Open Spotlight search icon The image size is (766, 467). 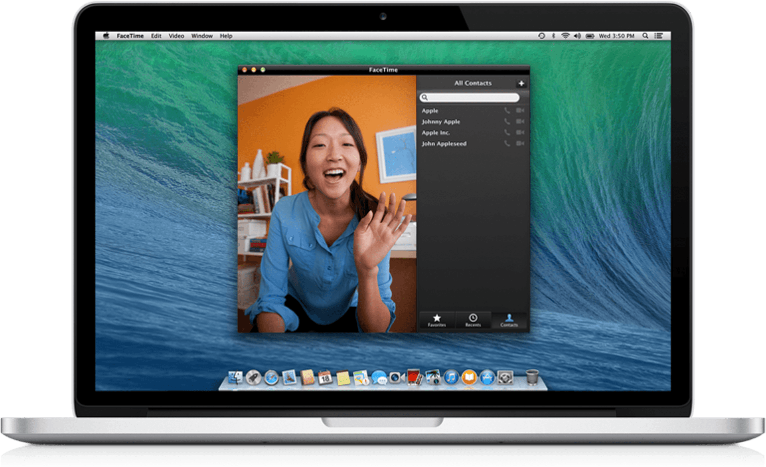[x=645, y=36]
